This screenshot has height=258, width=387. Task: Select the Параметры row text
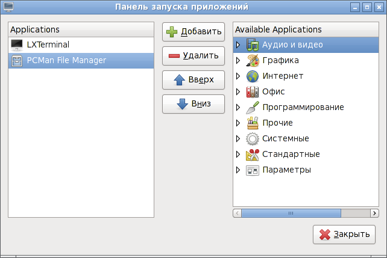click(287, 170)
